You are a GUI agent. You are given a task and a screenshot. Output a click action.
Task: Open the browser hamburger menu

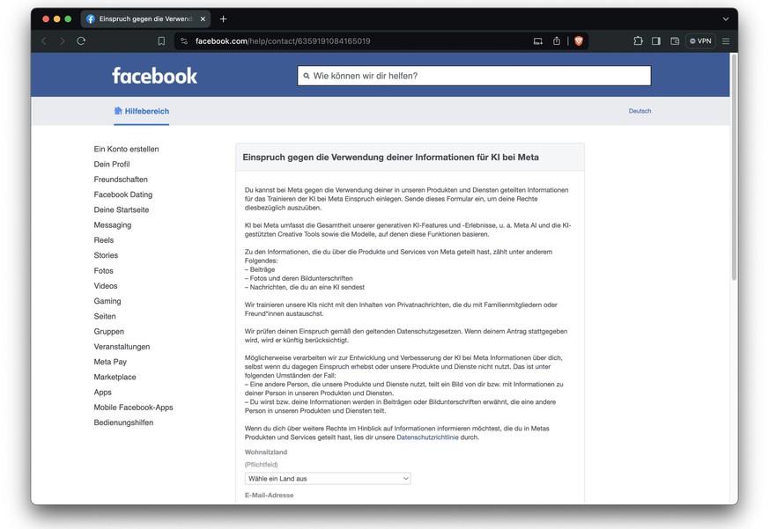coord(726,41)
